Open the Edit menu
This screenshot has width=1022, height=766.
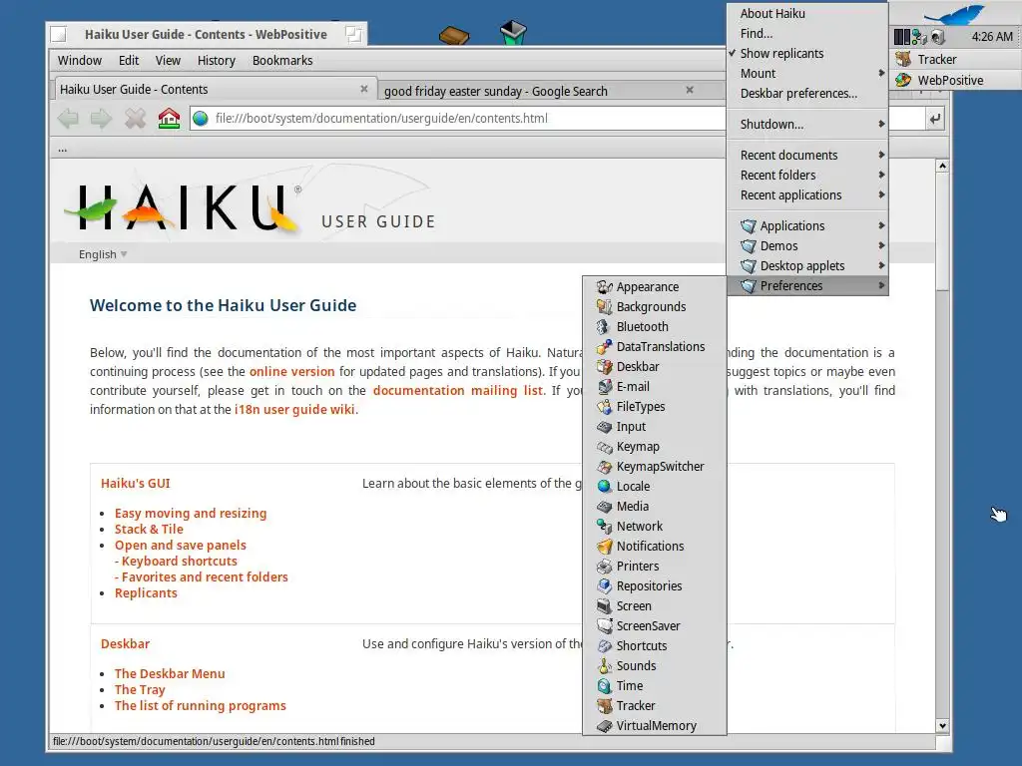click(x=129, y=61)
